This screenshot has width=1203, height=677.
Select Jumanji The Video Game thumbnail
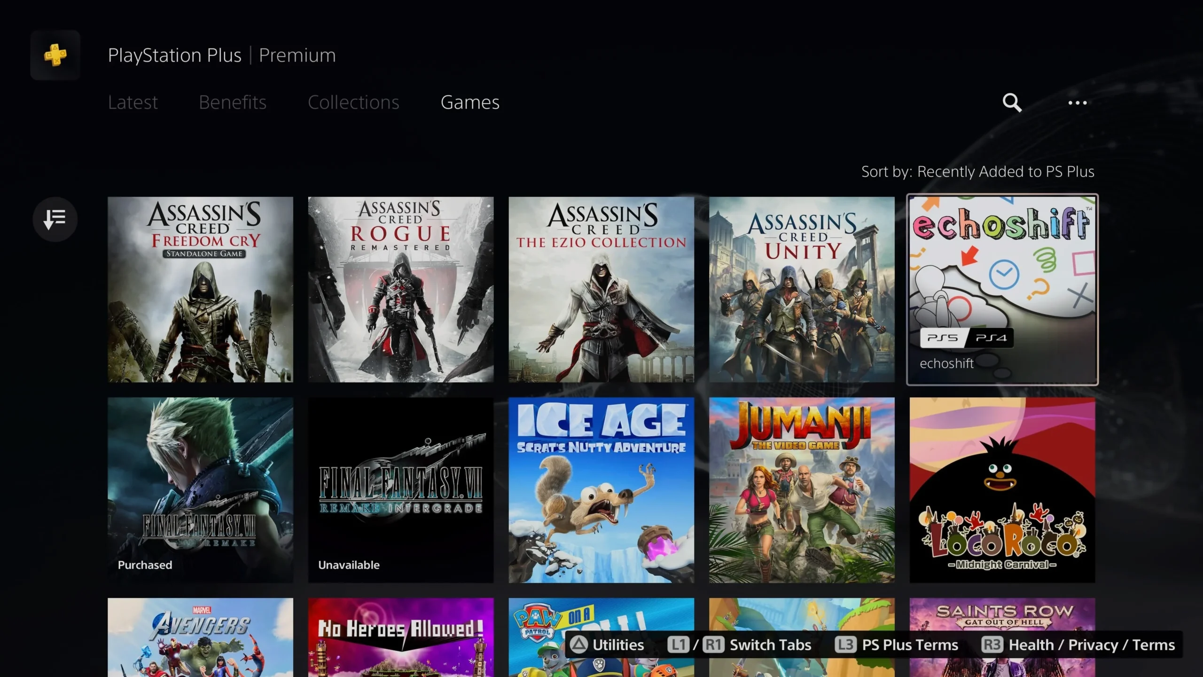point(801,489)
